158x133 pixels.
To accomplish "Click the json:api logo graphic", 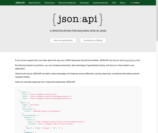I will [x=77, y=20].
